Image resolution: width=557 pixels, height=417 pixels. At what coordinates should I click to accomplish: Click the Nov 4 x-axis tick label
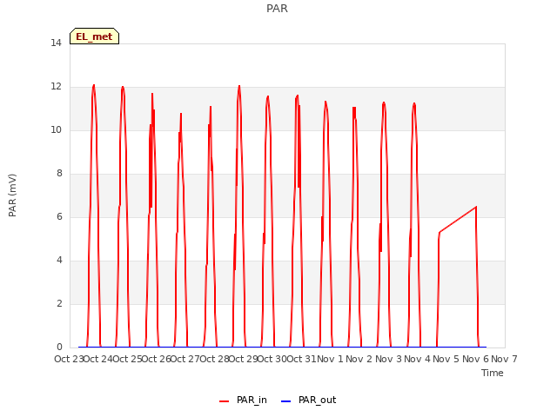pos(417,359)
